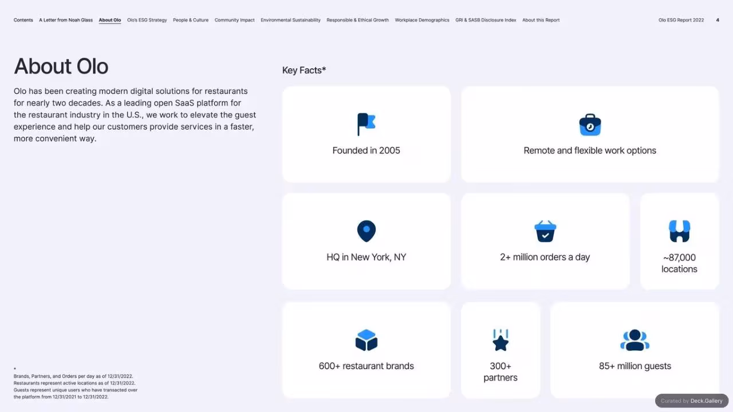Click the flag icon above Founded in 2005
The width and height of the screenshot is (733, 412).
[x=366, y=124]
